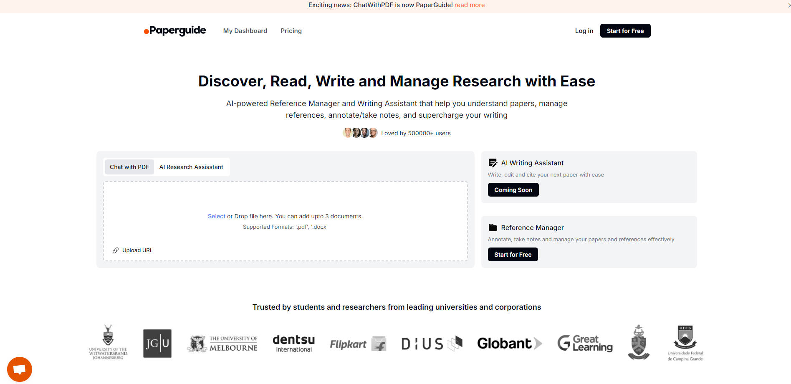Click the Great Learning logo
The image size is (791, 384).
coord(584,343)
